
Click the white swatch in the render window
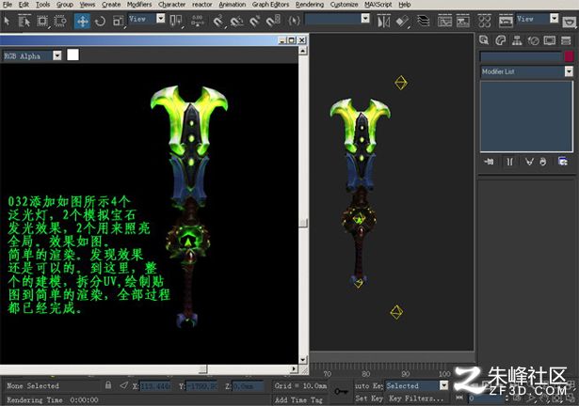click(72, 55)
